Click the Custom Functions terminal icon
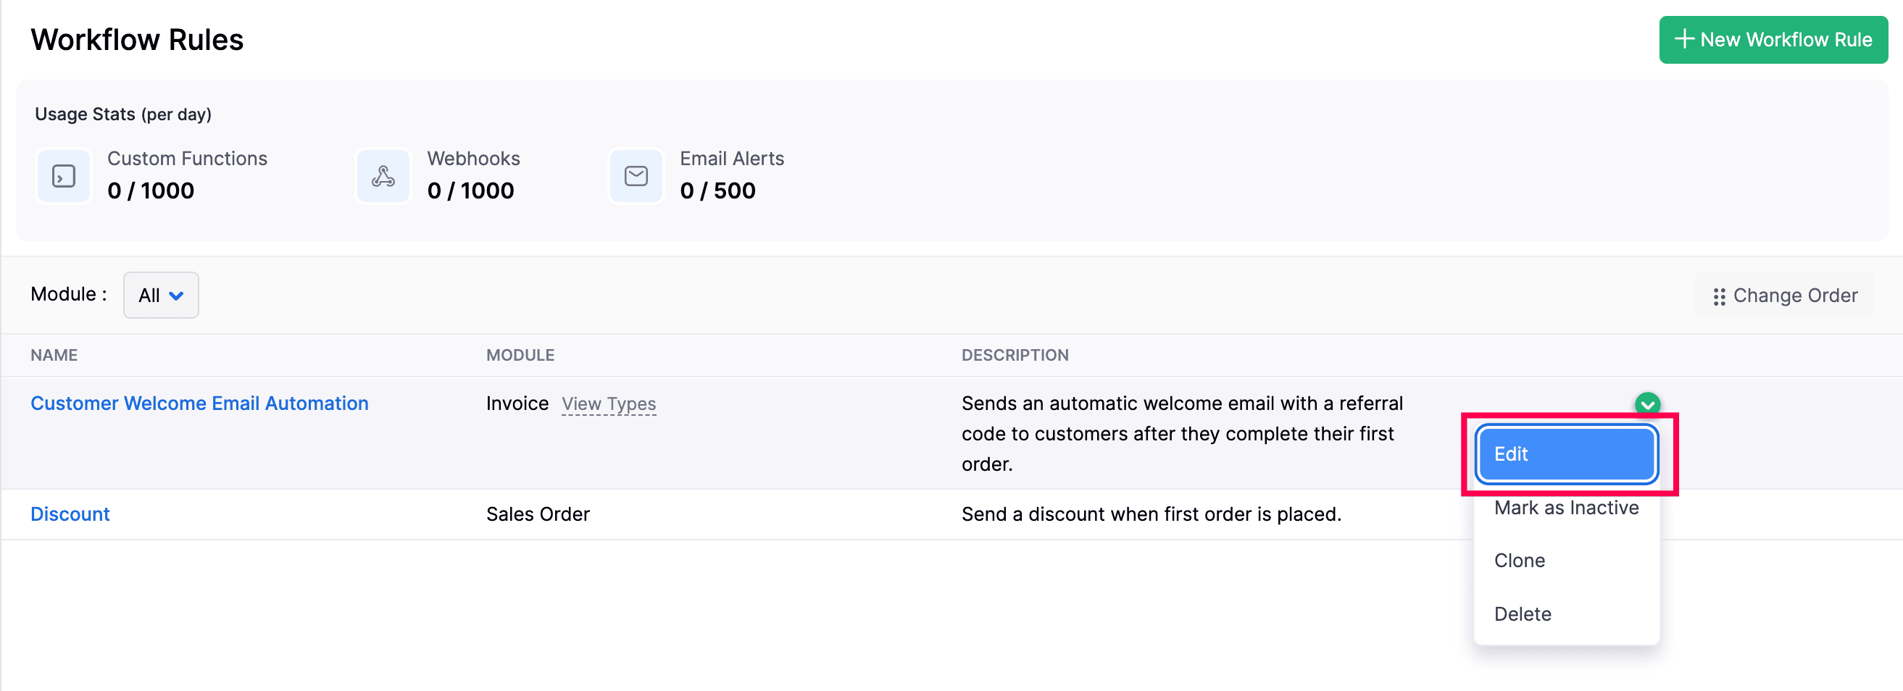 click(x=64, y=177)
